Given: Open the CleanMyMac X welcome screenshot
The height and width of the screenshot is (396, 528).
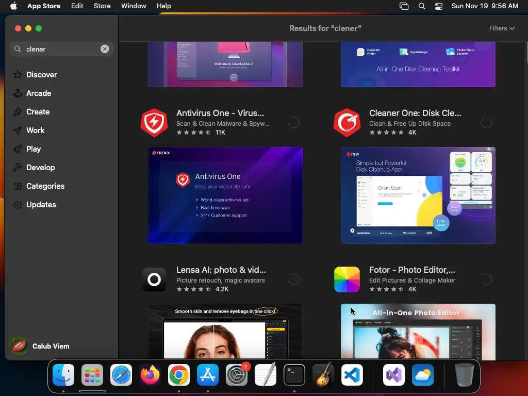Looking at the screenshot, I should point(225,64).
